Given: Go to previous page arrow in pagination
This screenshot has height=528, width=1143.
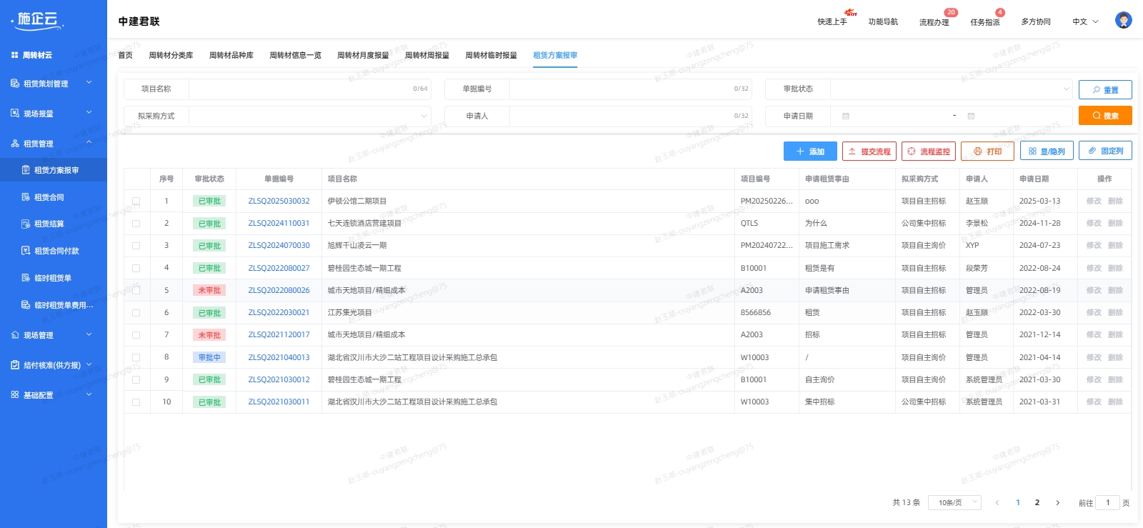Looking at the screenshot, I should [x=997, y=503].
